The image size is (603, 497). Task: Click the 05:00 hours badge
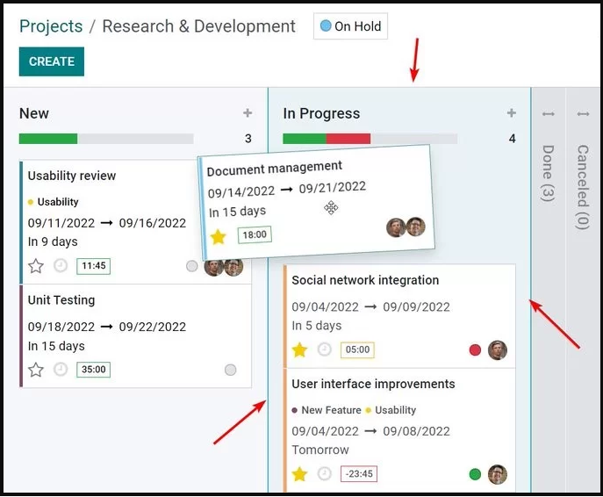pyautogui.click(x=357, y=350)
